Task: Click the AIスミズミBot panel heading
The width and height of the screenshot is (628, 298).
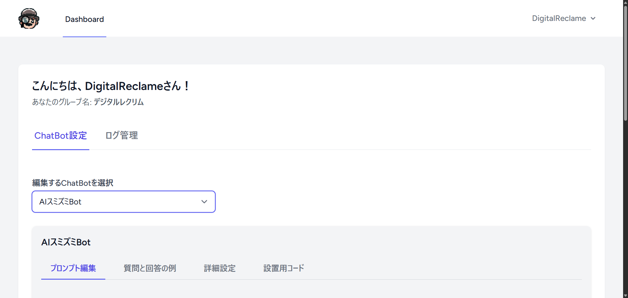Action: click(x=66, y=242)
